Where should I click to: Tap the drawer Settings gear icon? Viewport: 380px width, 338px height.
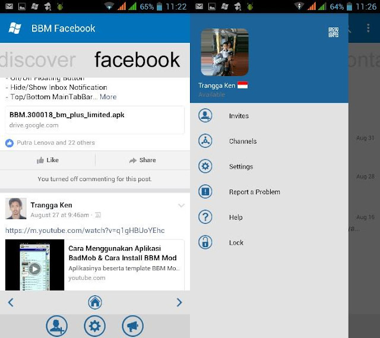pos(205,166)
